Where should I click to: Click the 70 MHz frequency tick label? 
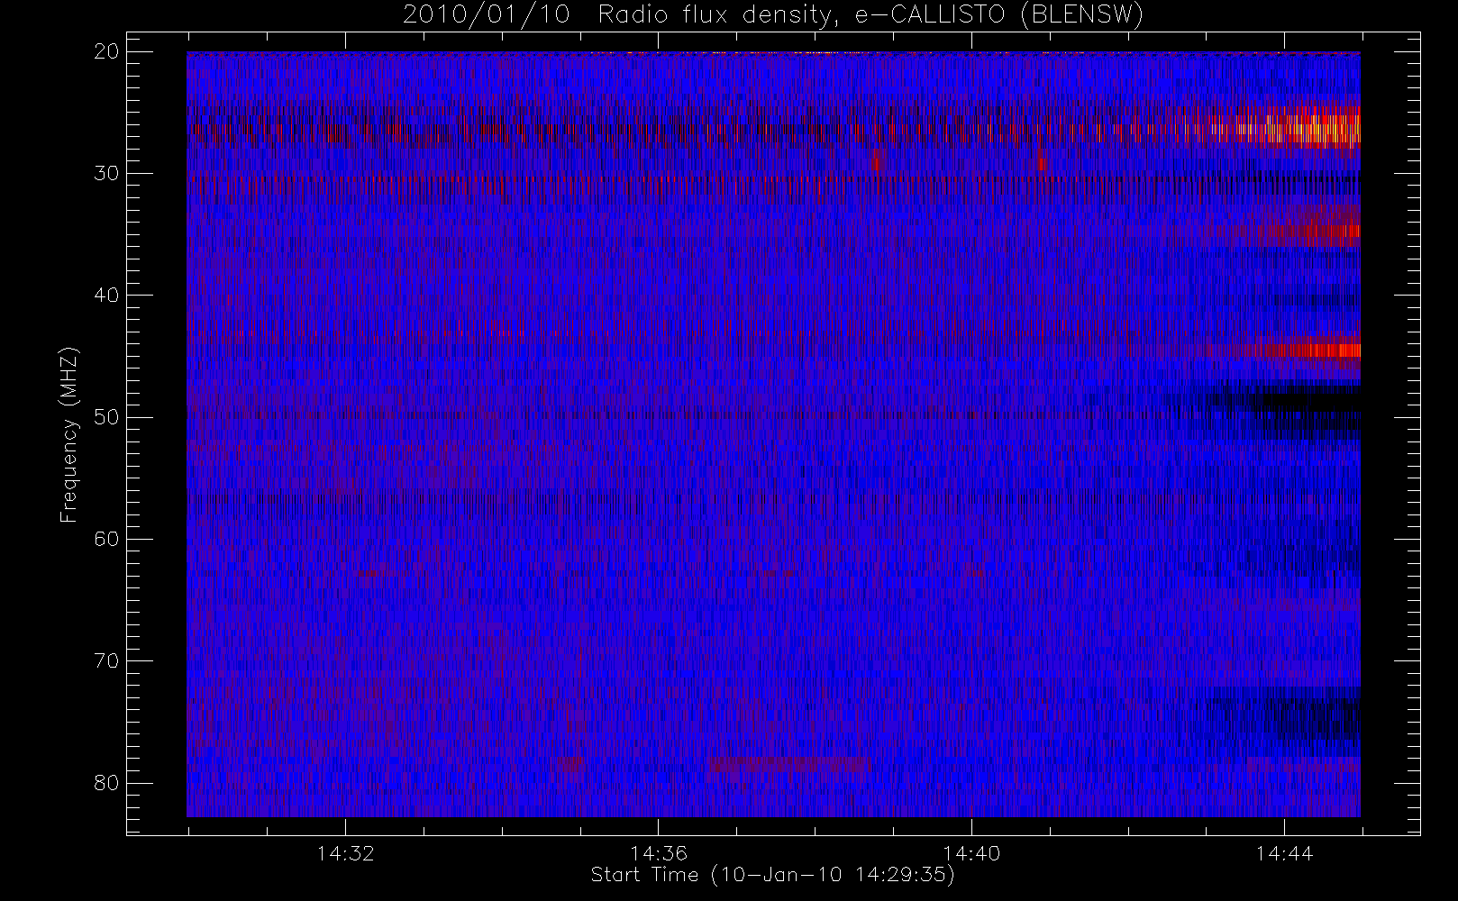[106, 660]
